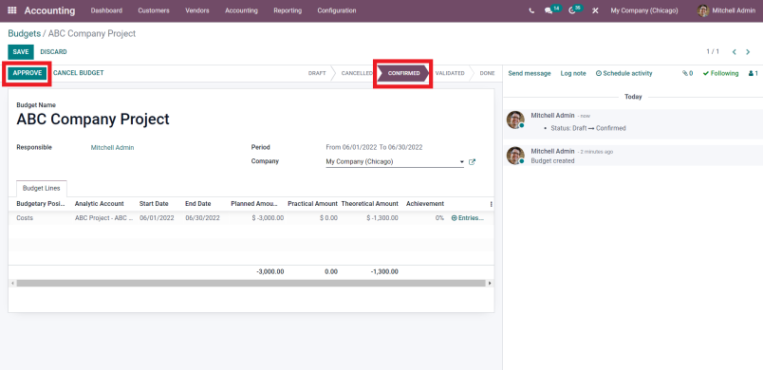
Task: Open the conversations icon with badge 14
Action: 552,9
